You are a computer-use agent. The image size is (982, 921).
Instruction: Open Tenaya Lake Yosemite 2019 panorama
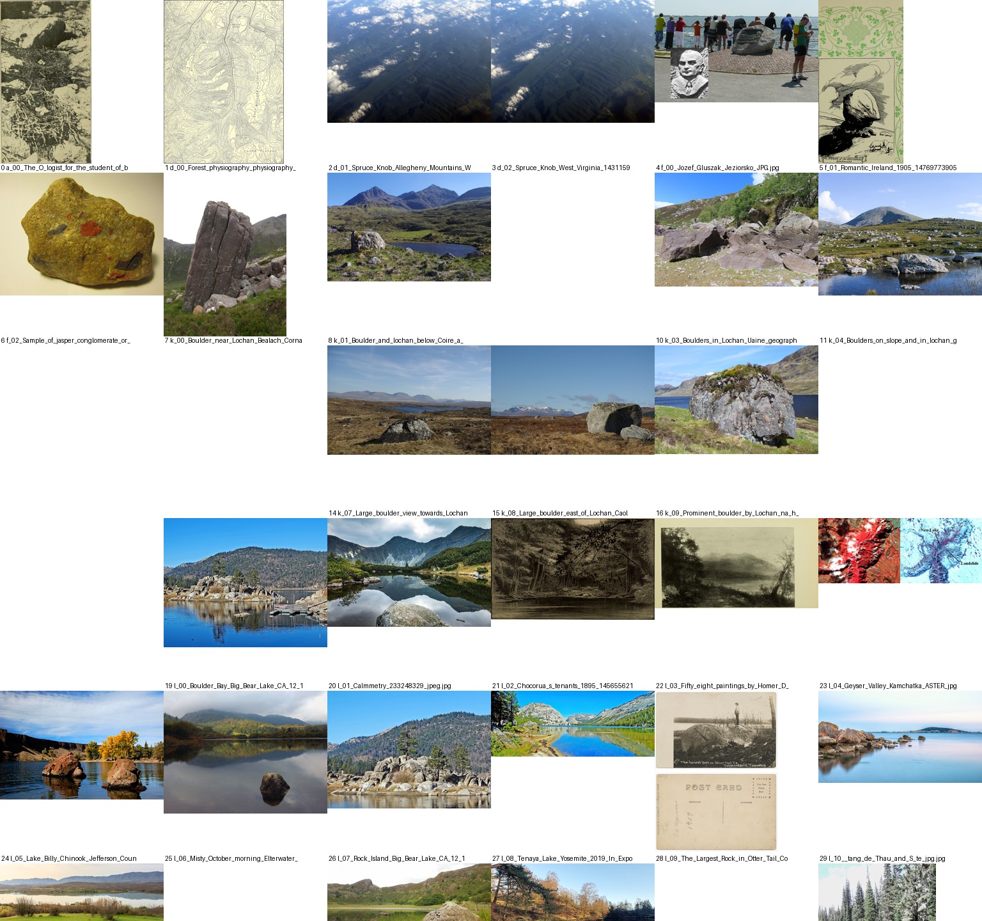tap(573, 723)
